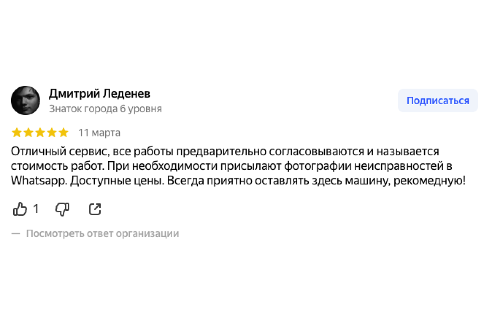Share the review via share icon
Viewport: 492px width, 328px height.
tap(95, 210)
